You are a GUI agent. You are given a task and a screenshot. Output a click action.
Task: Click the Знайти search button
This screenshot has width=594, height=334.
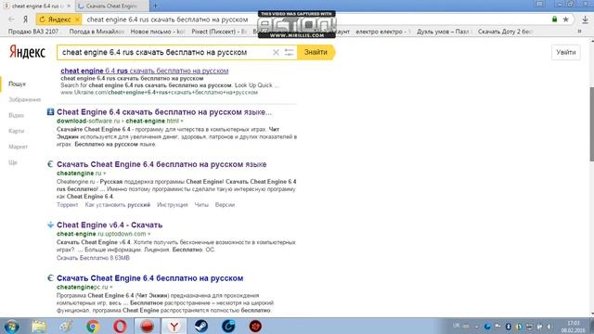[316, 52]
